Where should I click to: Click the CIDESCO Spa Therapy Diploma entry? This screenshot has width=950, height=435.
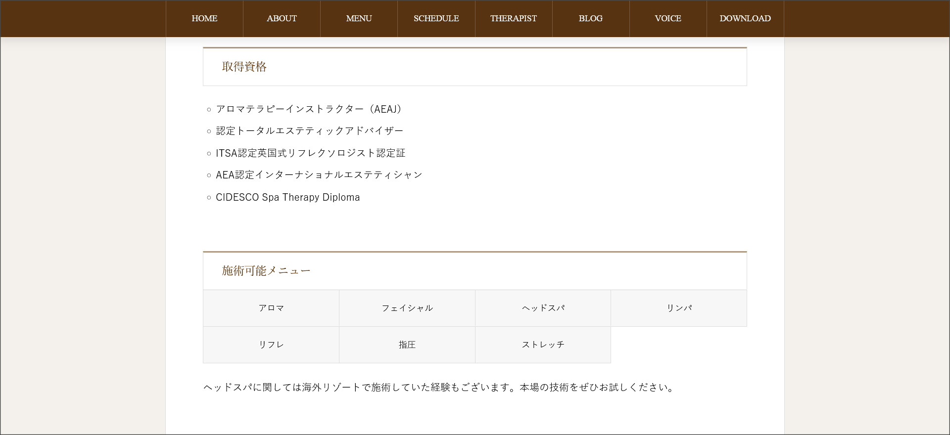(287, 197)
